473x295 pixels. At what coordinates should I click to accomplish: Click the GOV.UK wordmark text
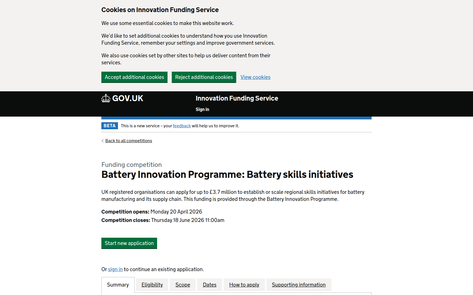coord(128,98)
